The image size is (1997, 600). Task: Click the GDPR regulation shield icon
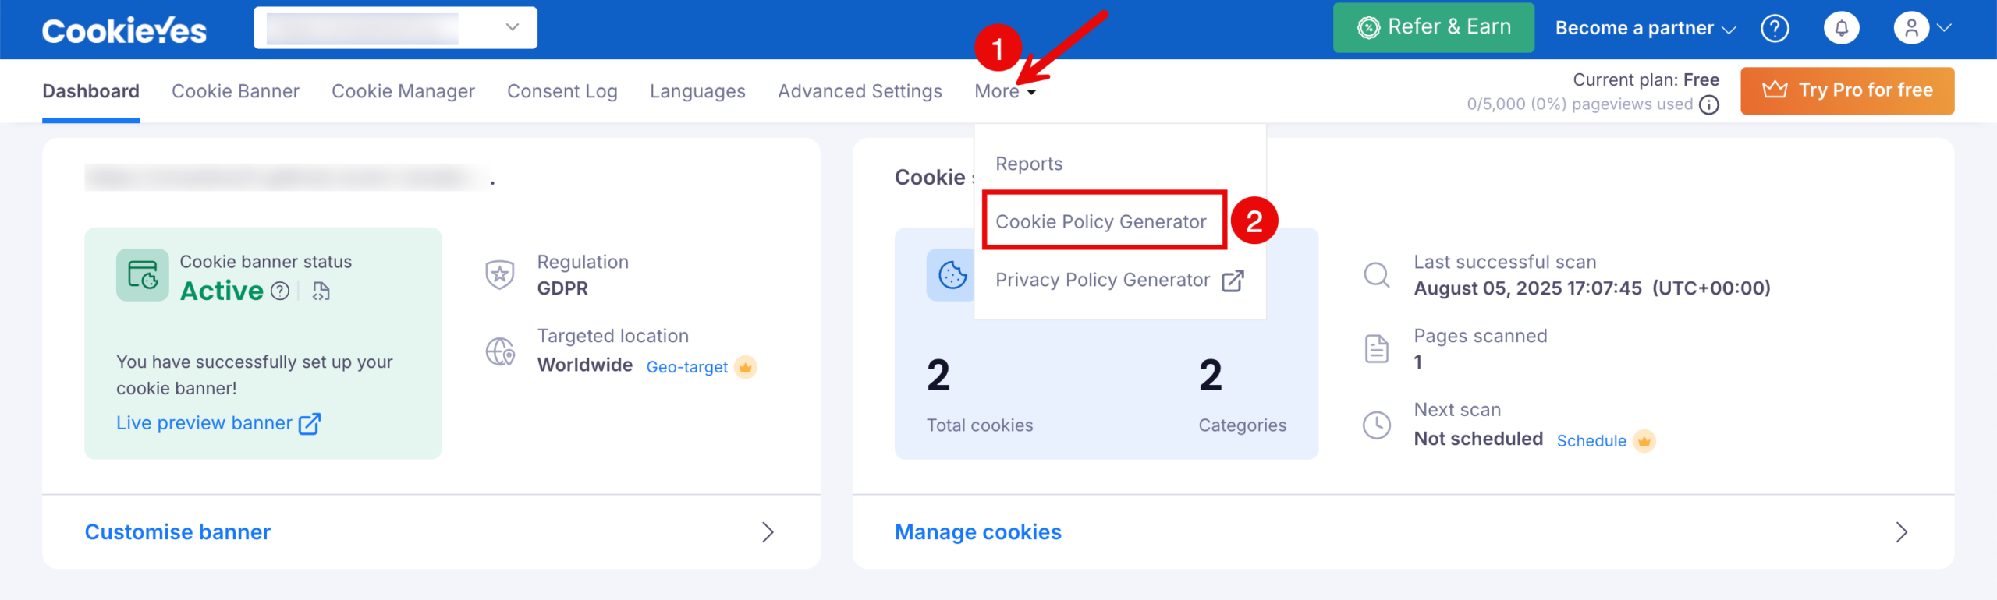499,274
